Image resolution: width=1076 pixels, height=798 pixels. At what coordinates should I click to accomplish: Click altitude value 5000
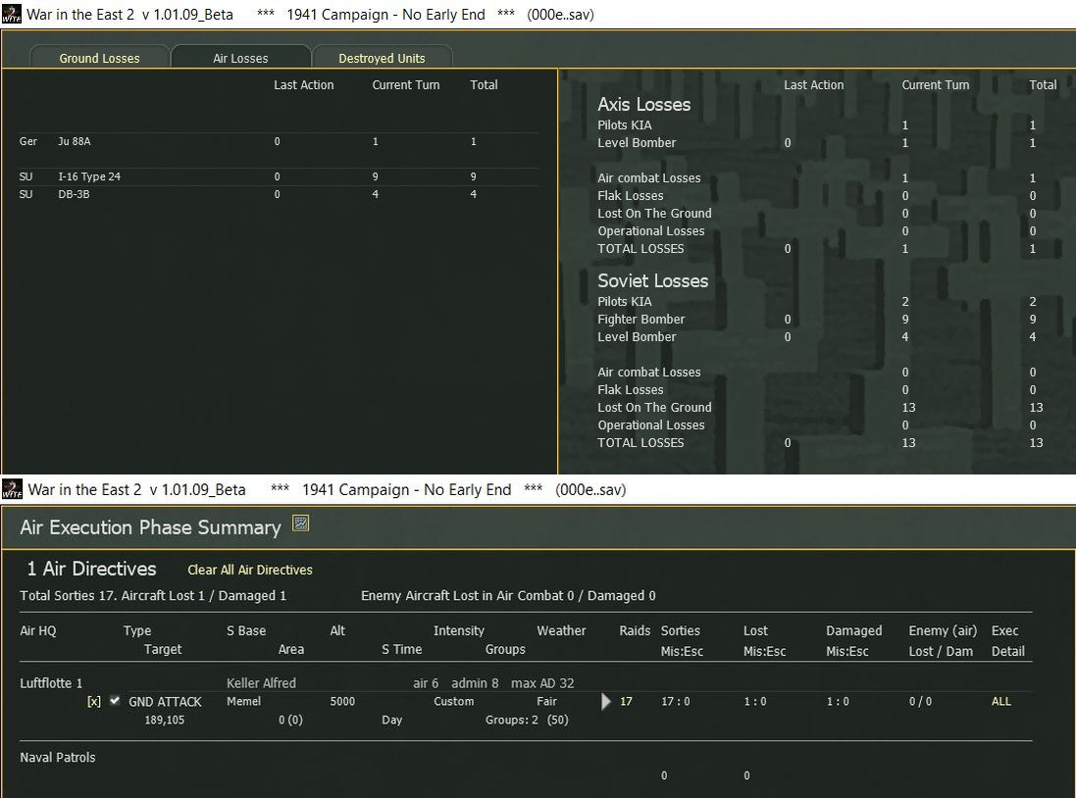click(x=342, y=701)
